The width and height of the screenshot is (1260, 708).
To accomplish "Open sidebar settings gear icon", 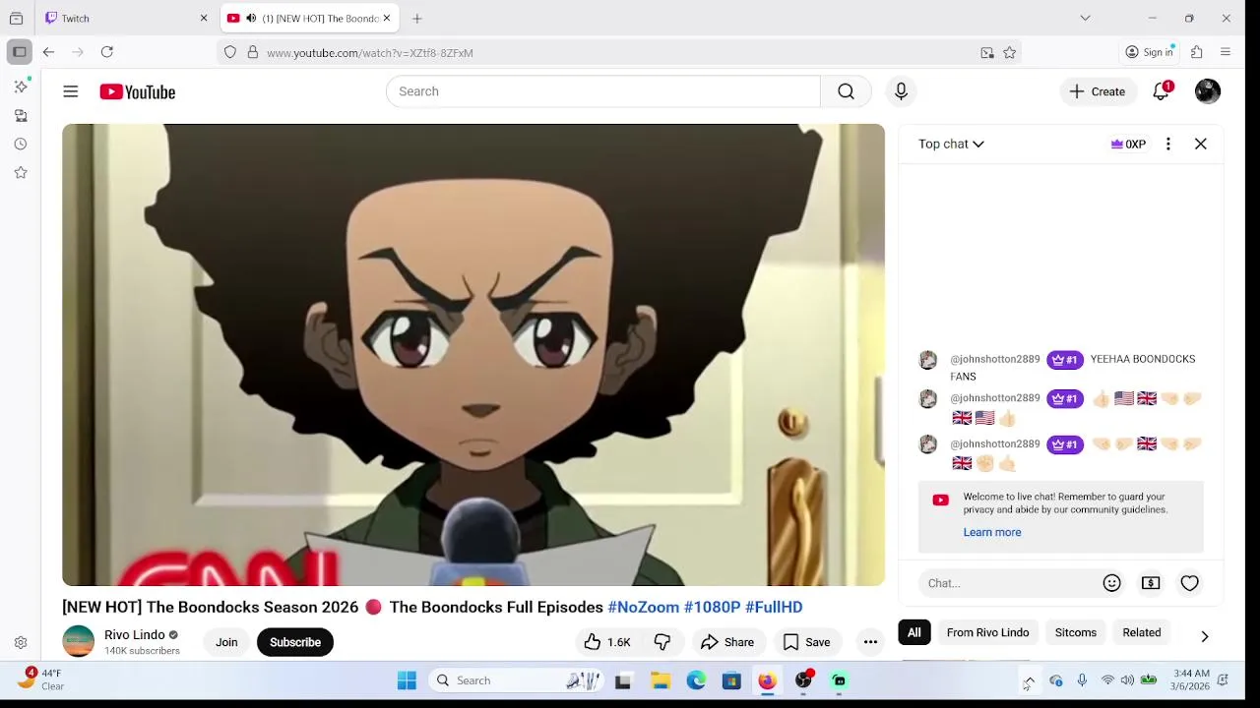I will (x=21, y=643).
